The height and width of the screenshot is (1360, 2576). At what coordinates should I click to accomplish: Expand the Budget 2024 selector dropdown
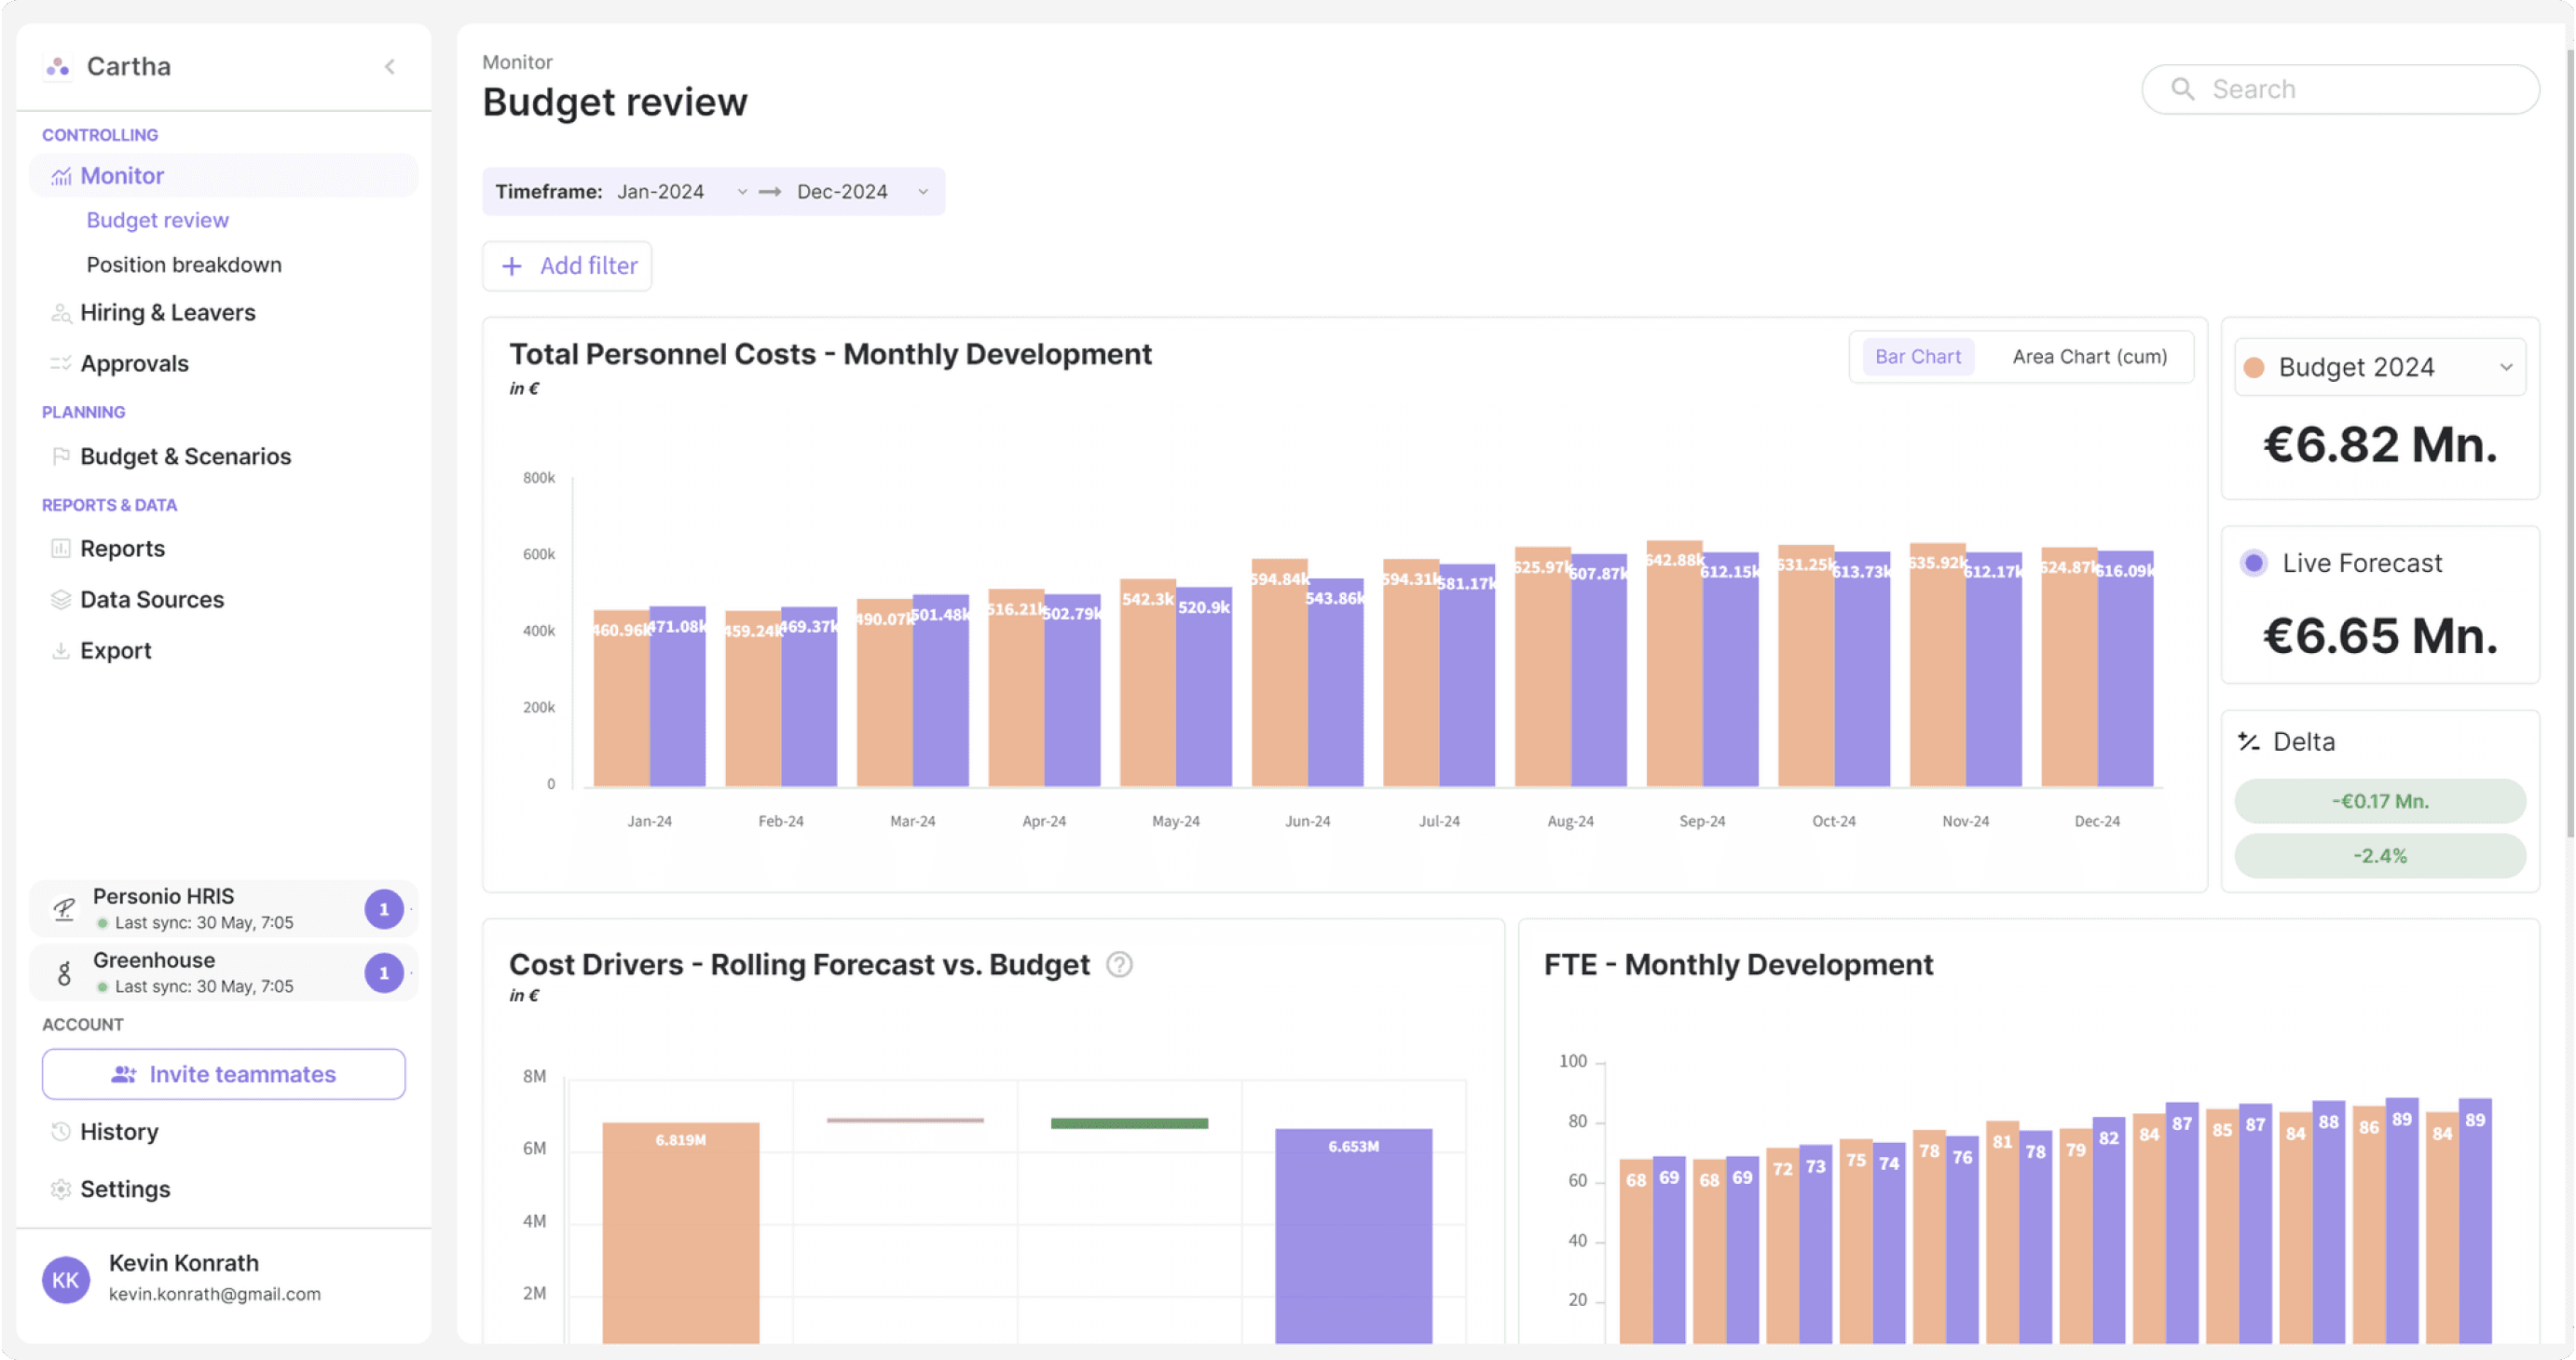pyautogui.click(x=2505, y=368)
